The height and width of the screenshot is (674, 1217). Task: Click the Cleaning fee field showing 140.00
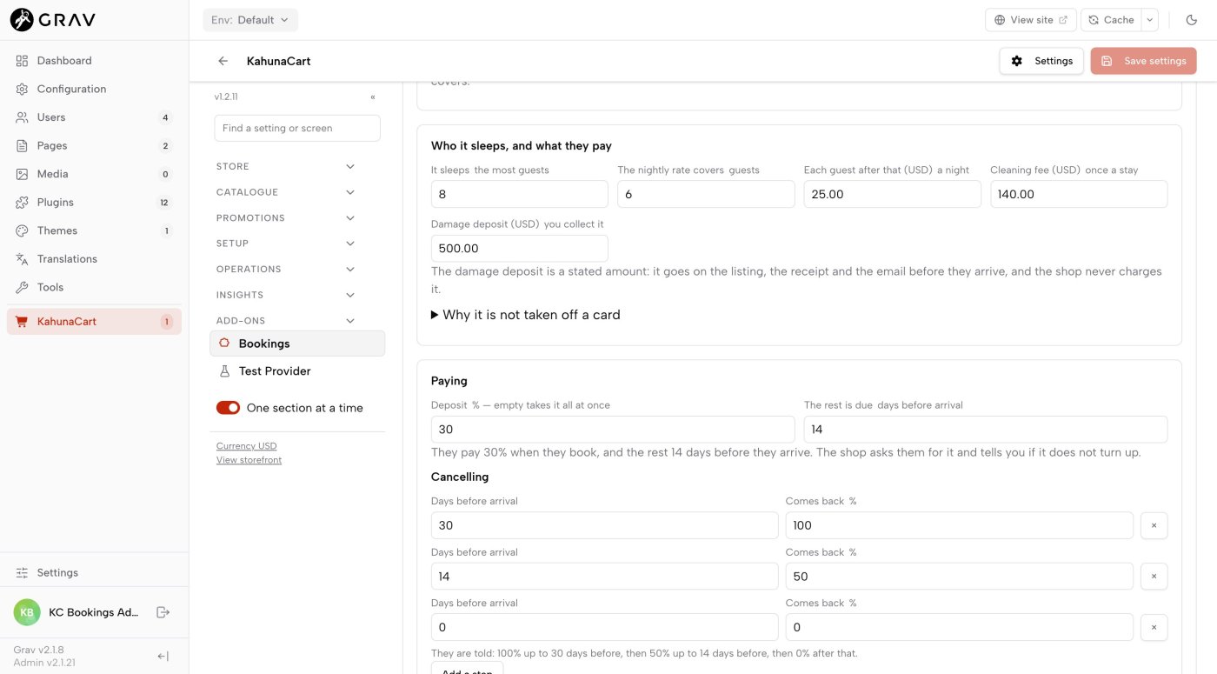(1079, 194)
